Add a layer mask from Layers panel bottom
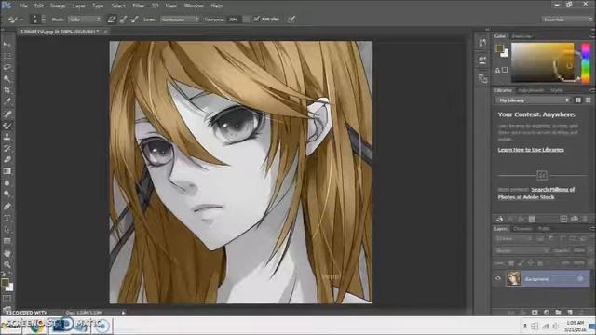 tap(535, 313)
